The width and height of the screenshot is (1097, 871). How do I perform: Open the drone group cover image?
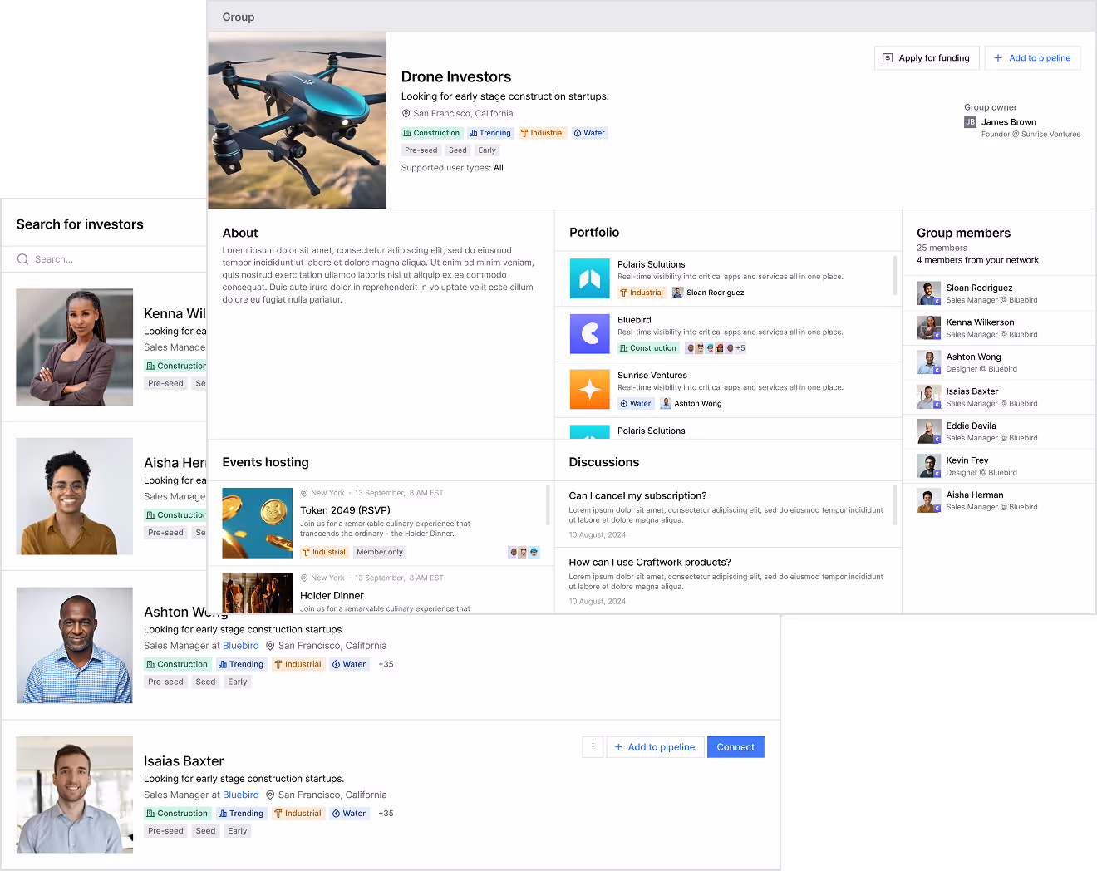[298, 120]
